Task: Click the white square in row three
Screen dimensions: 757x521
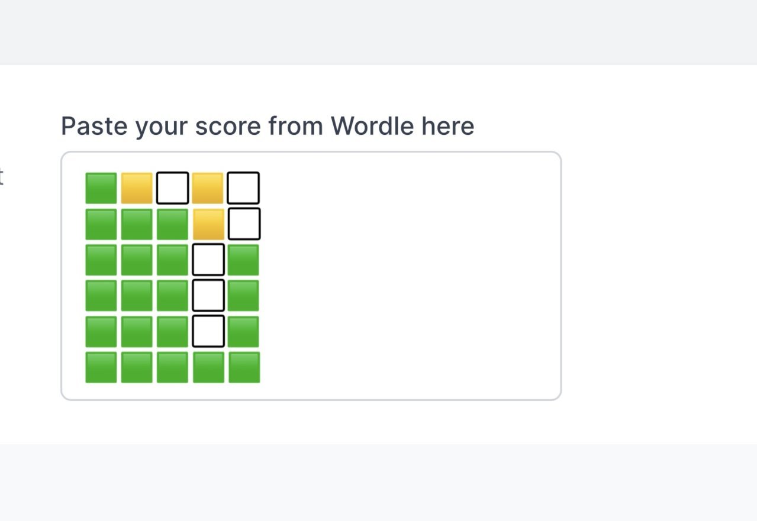Action: coord(208,260)
